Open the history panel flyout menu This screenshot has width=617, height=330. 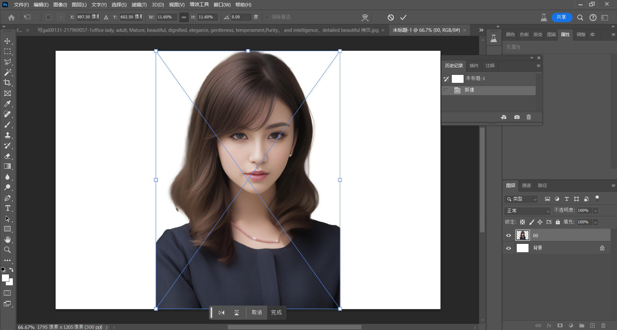tap(538, 66)
